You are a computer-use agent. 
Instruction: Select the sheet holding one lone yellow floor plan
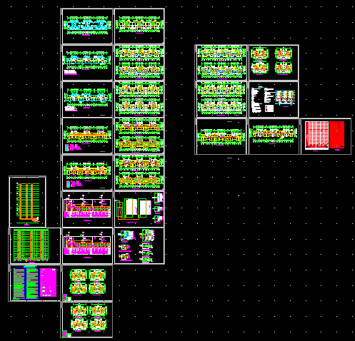point(221,136)
